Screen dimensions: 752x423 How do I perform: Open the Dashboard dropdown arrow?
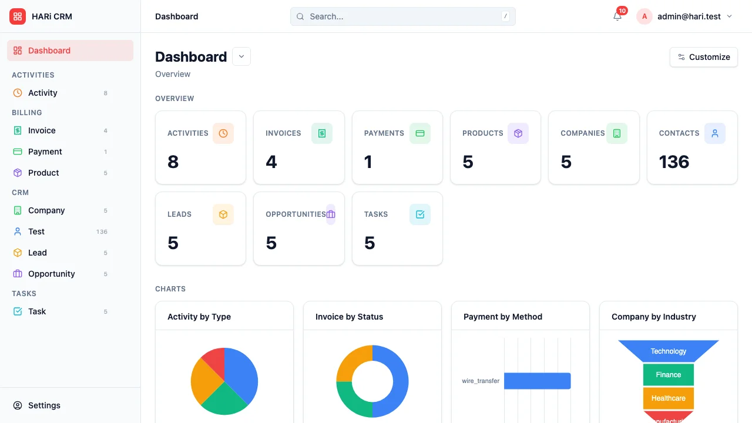pyautogui.click(x=241, y=56)
